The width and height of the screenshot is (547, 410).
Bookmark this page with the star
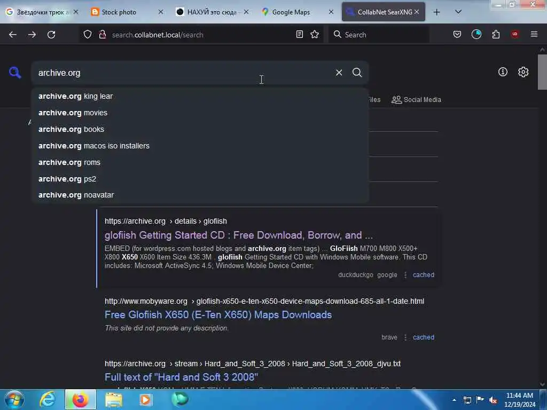click(x=315, y=34)
